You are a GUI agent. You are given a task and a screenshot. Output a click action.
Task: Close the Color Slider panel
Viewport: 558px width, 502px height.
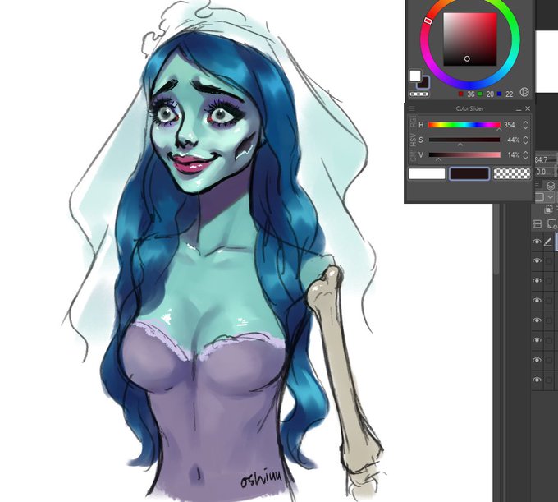click(528, 108)
